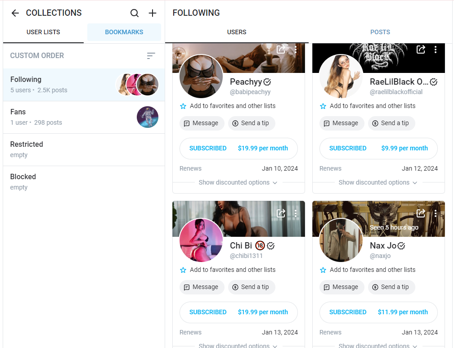The width and height of the screenshot is (454, 348).
Task: Click Message button on Chi Bi card
Action: (202, 287)
